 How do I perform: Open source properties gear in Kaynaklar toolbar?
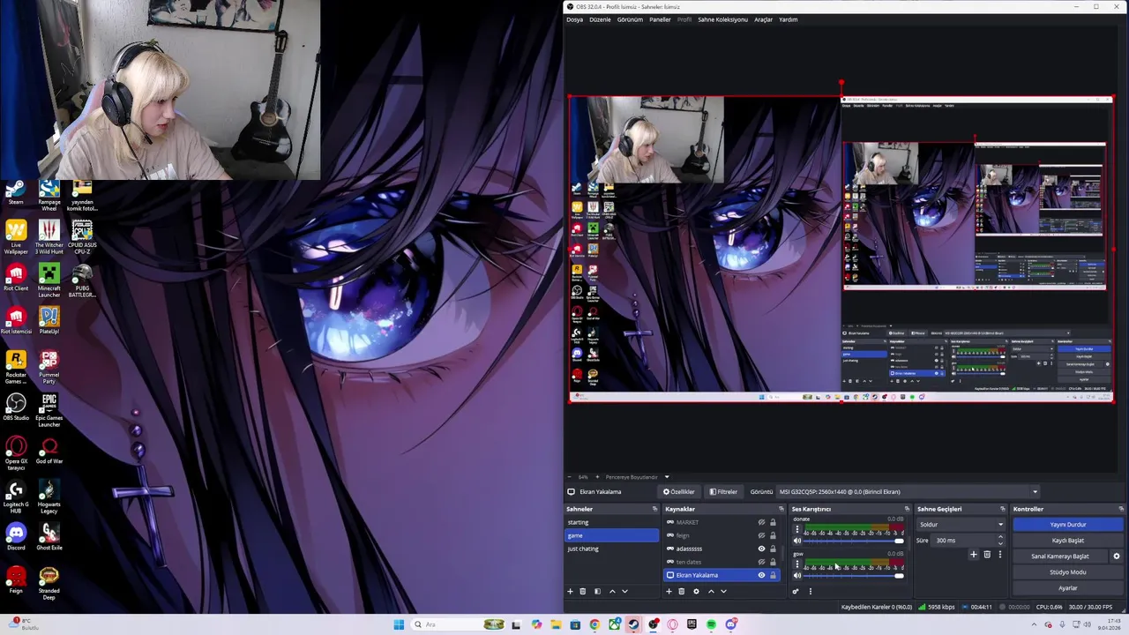point(696,591)
